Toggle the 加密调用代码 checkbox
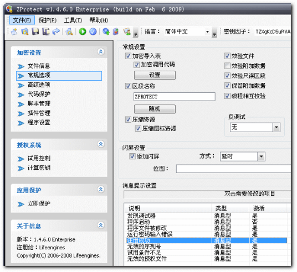This screenshot has height=272, width=297. [x=136, y=65]
